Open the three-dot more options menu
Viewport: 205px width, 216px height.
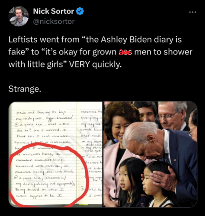(193, 12)
